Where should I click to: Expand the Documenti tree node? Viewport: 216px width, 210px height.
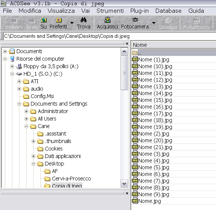(5, 51)
